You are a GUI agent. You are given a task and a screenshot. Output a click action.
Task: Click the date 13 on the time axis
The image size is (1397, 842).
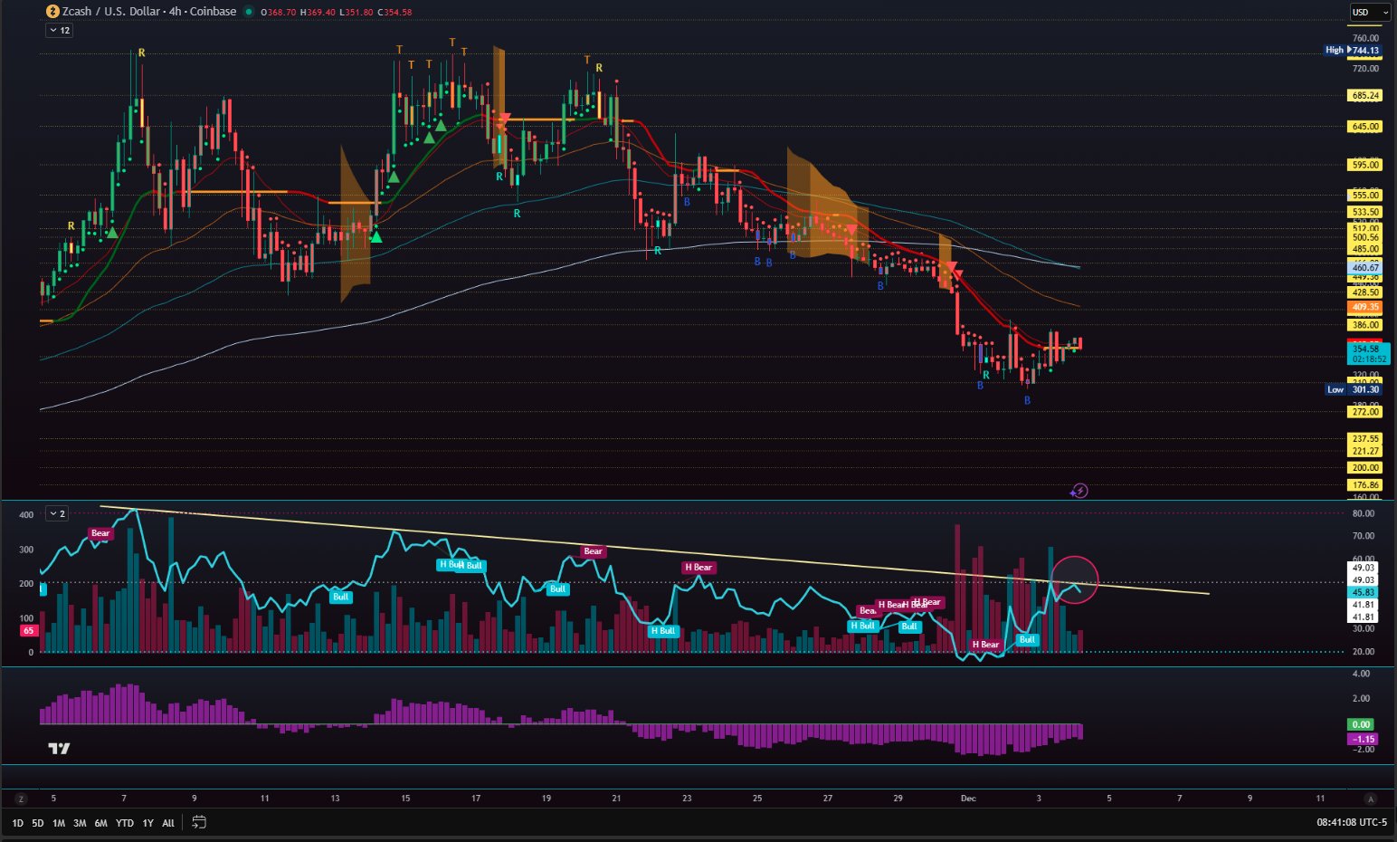pyautogui.click(x=335, y=799)
